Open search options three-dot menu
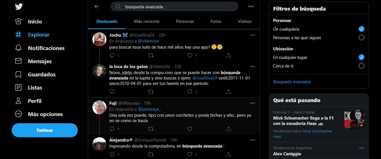Screen dimensions: 381x159 pos(251,6)
